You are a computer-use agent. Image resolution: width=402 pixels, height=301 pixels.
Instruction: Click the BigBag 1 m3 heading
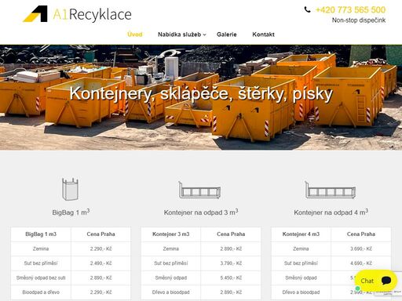point(71,212)
